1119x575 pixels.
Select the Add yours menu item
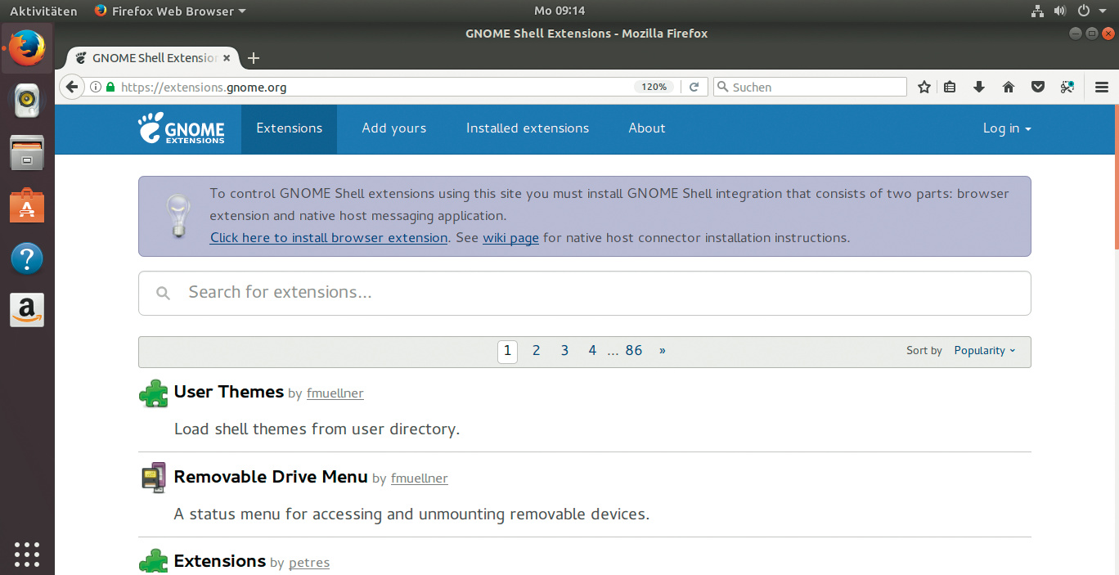coord(393,128)
